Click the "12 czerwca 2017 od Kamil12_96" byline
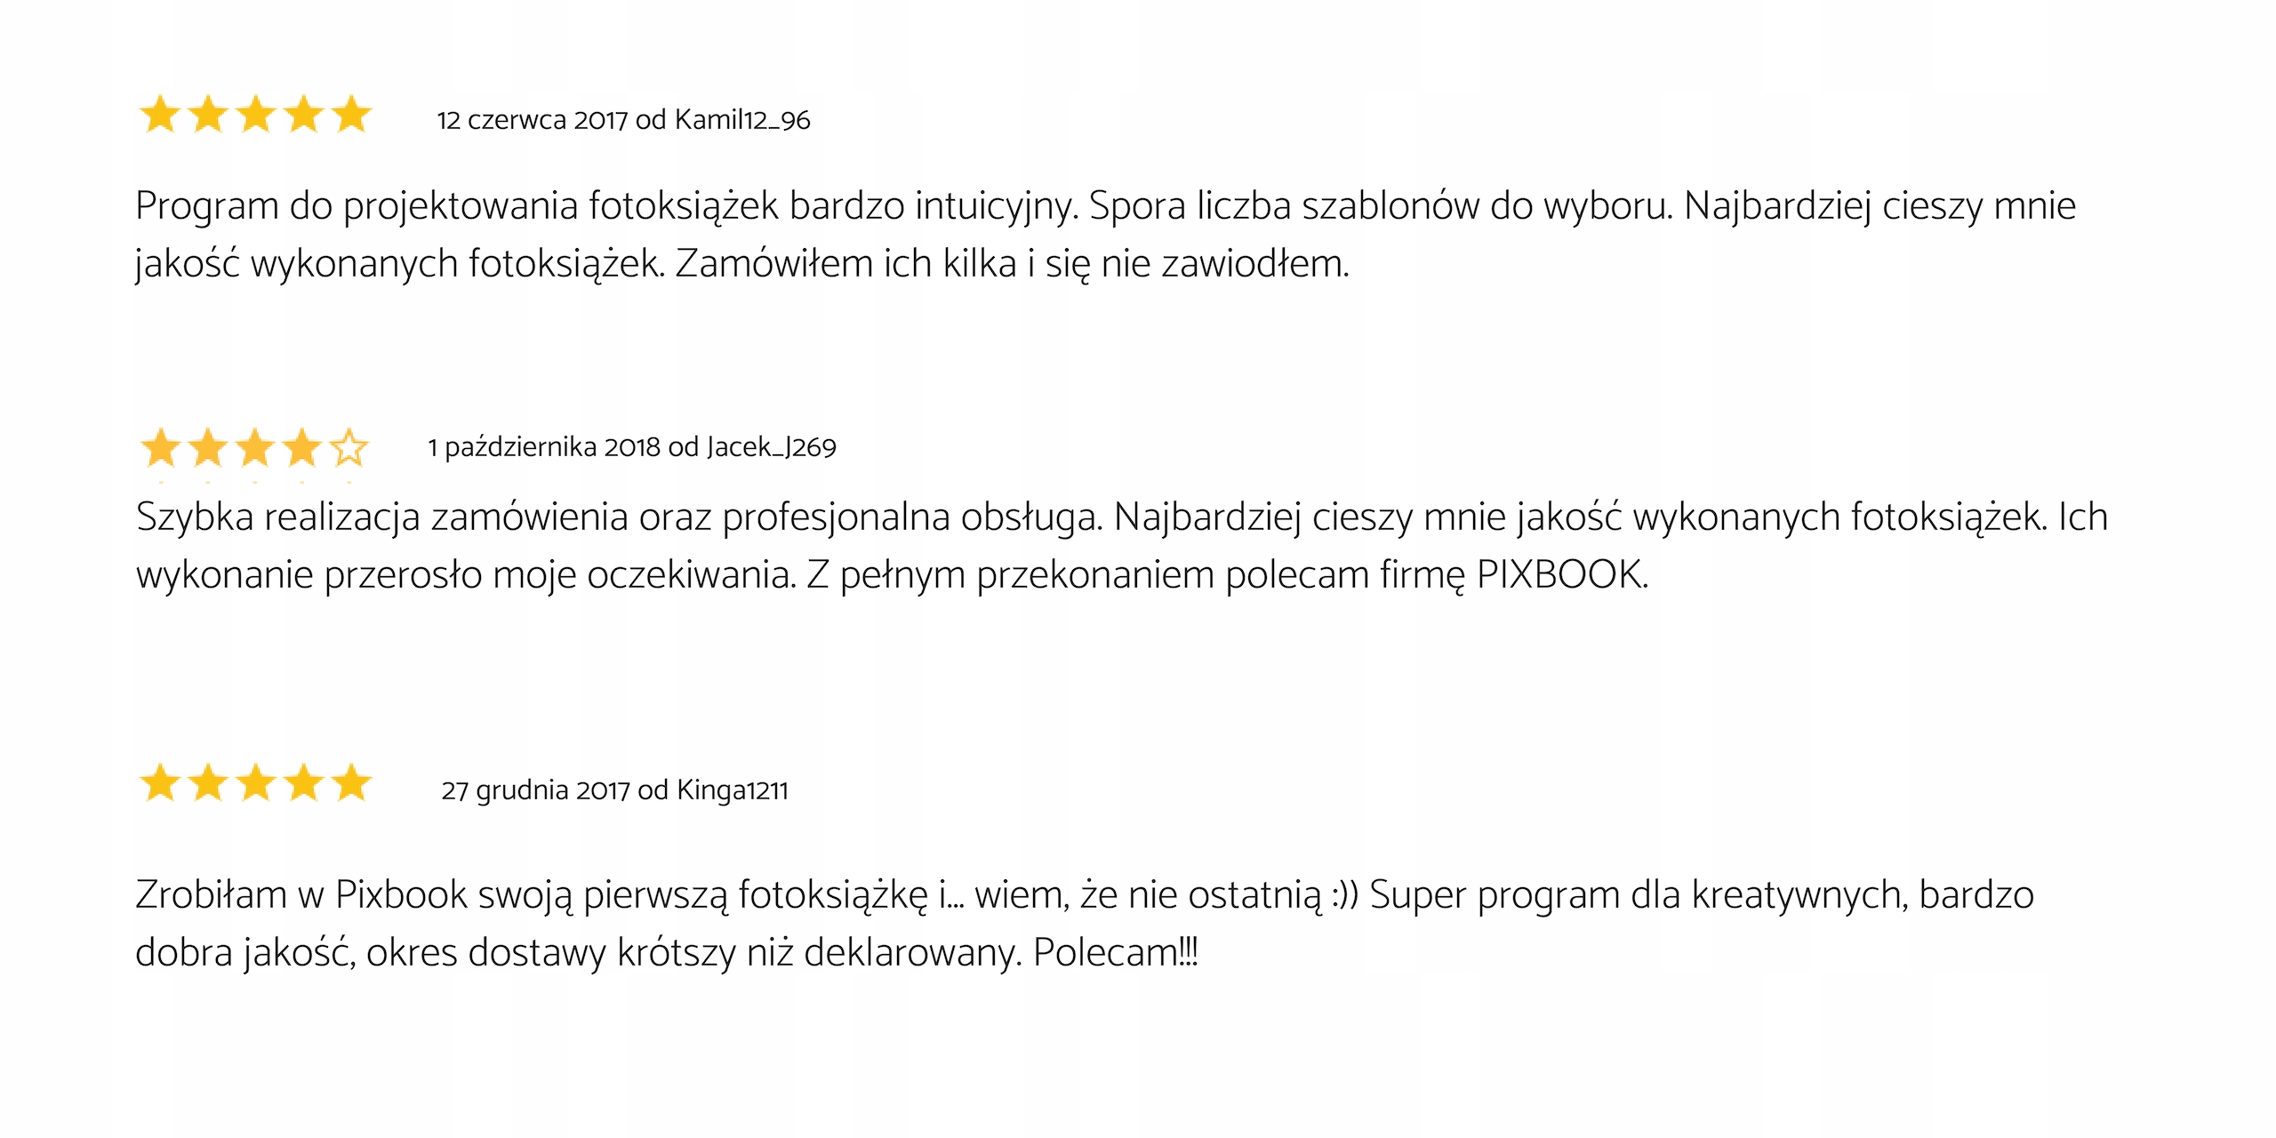 point(623,120)
